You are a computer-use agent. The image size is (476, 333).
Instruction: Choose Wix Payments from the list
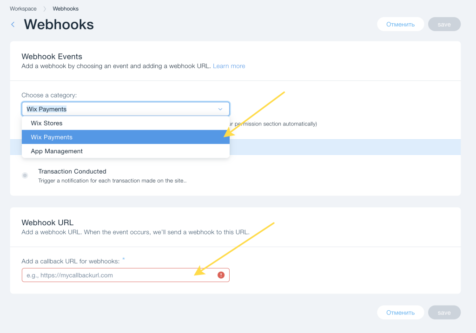pyautogui.click(x=126, y=137)
